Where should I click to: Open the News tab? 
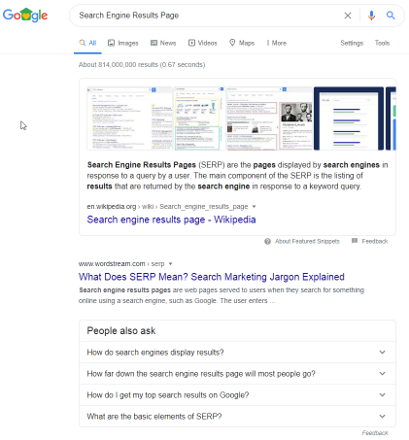click(x=163, y=43)
